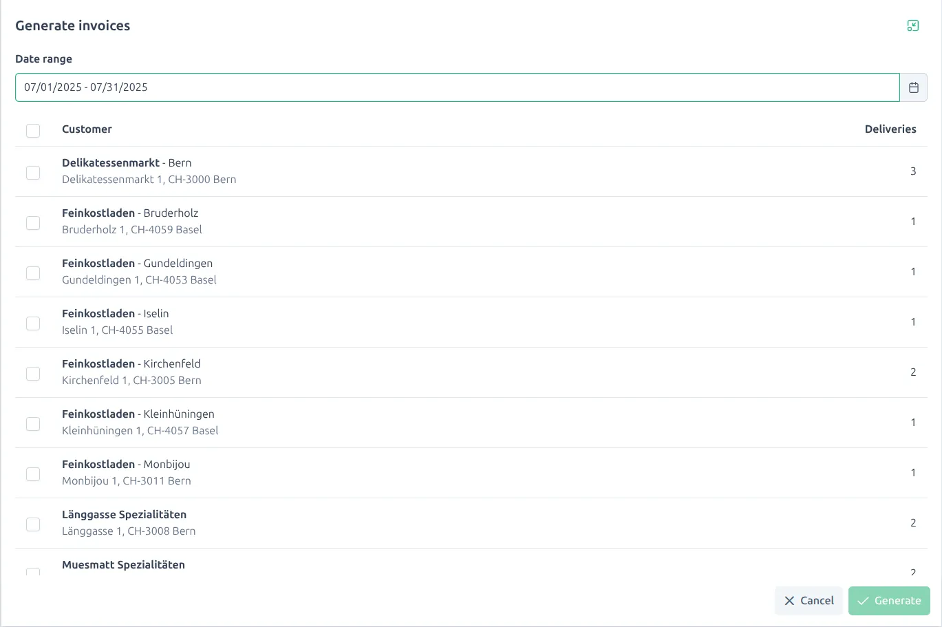
Task: Enable the Feinkostladen Iselin checkbox
Action: pos(32,323)
